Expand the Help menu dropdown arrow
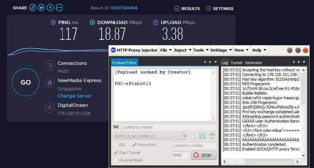The height and width of the screenshot is (168, 314). (265, 50)
